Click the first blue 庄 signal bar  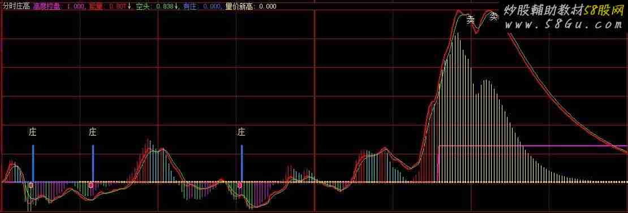pos(33,163)
